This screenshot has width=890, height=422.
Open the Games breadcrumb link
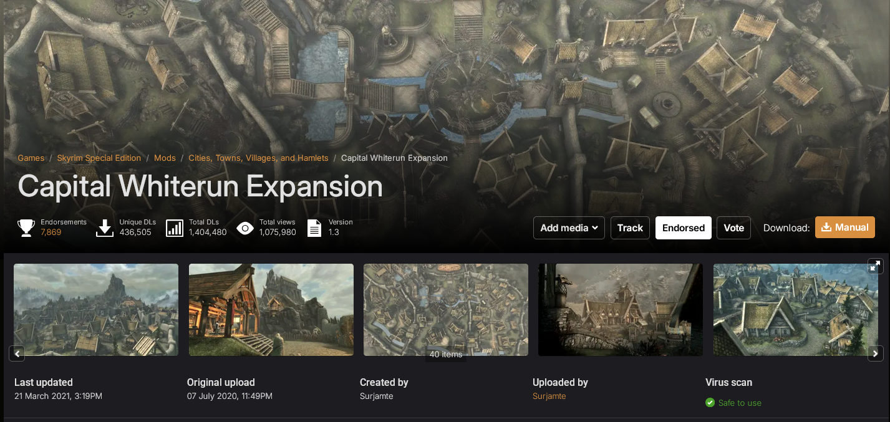click(x=31, y=158)
